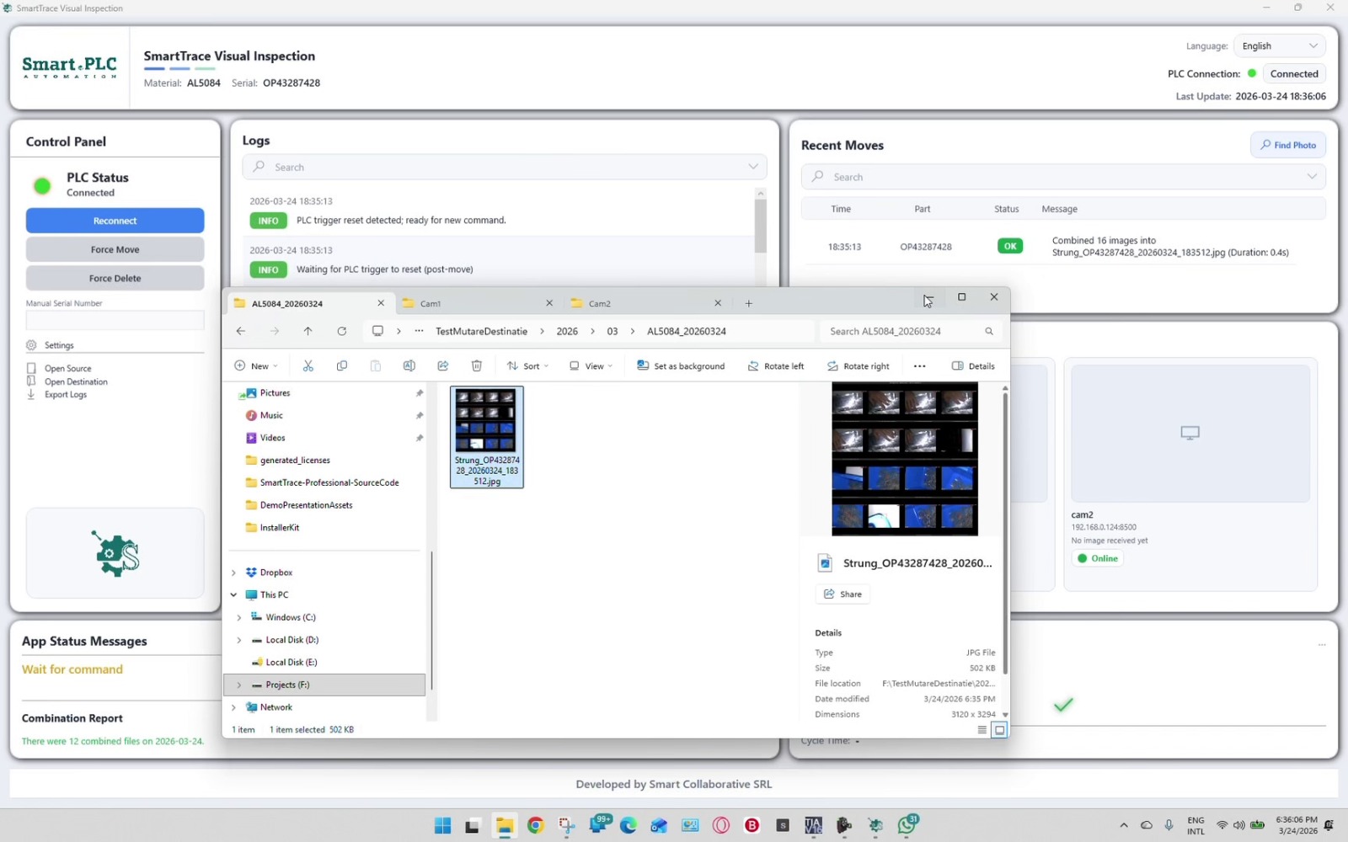Expand the Network tree node
Viewport: 1348px width, 842px height.
point(233,707)
